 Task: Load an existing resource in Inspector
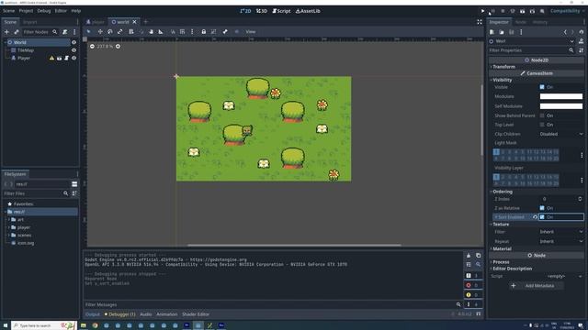(502, 32)
